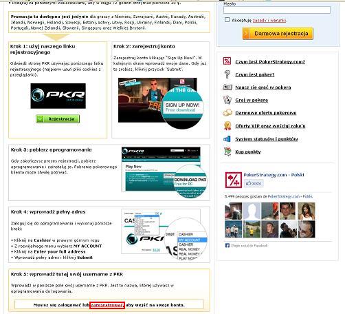345x314 pixels.
Task: Click the PKR logo banner image
Action: point(58,96)
